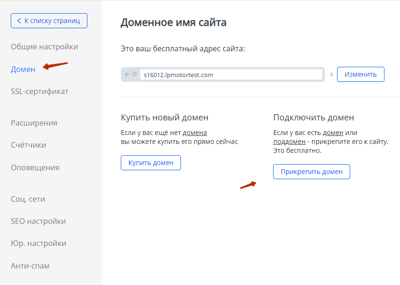Open the Счётчики section
Screen dimensions: 400x285
click(28, 145)
